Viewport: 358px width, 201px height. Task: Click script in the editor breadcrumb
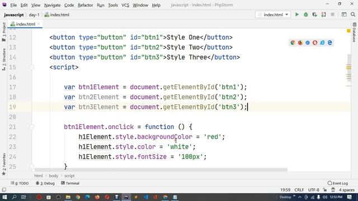[69, 176]
